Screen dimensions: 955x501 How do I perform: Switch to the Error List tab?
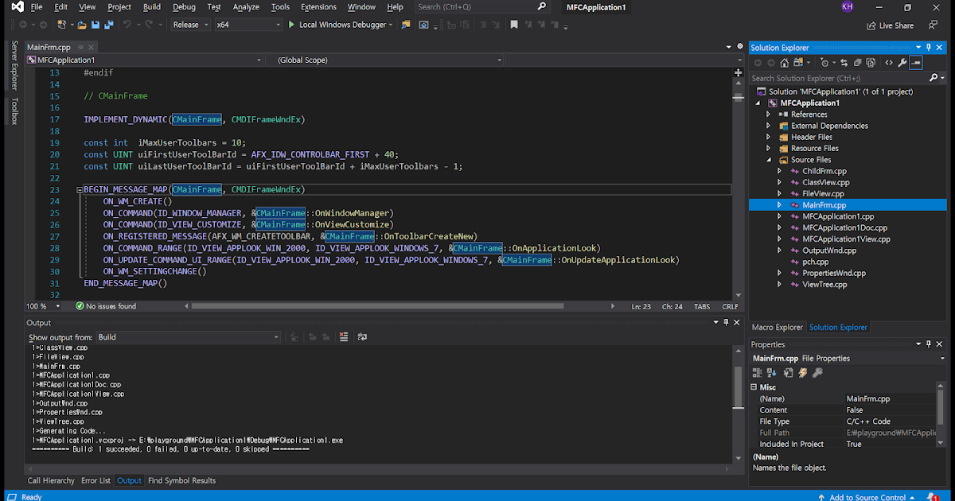(x=95, y=480)
